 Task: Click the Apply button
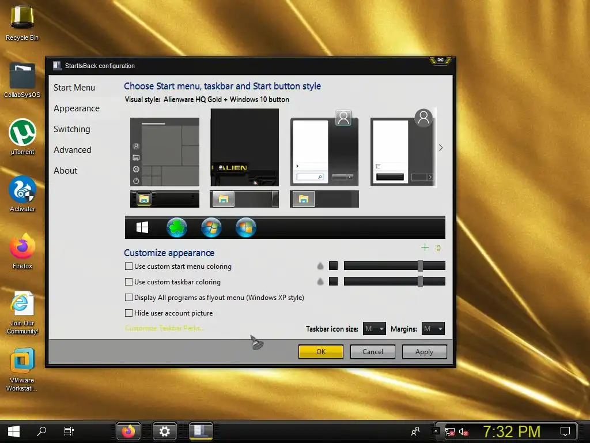[x=425, y=352]
